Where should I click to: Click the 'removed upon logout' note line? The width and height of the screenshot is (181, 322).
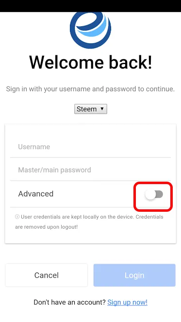(47, 227)
